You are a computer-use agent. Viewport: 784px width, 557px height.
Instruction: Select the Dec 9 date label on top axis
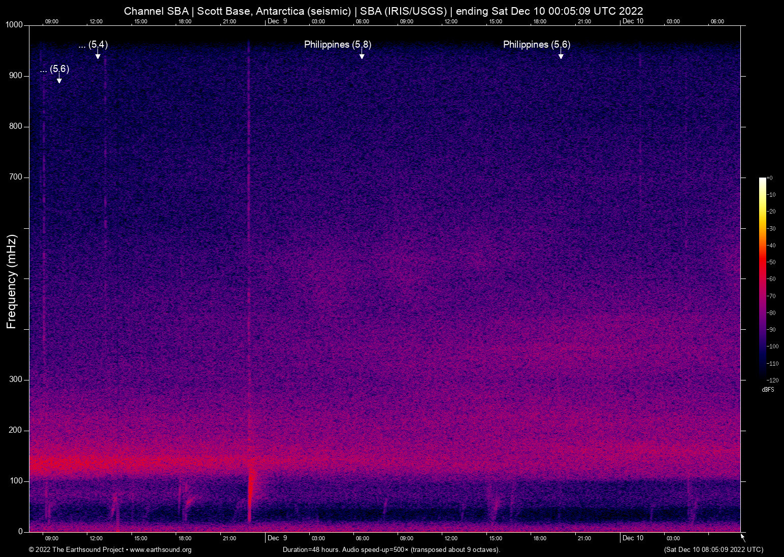point(278,21)
